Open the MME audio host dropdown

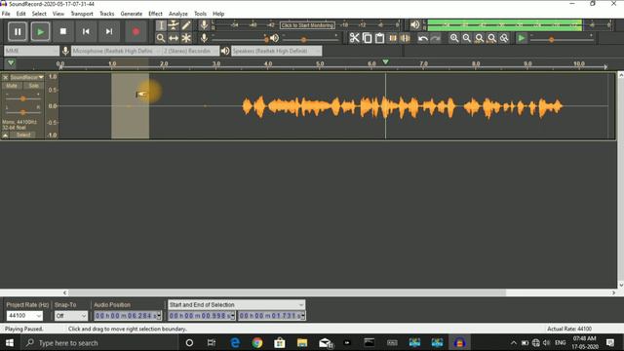32,51
